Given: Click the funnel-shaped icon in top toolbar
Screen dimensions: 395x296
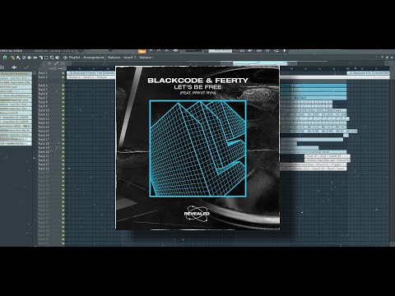Looking at the screenshot, I should tap(284, 51).
